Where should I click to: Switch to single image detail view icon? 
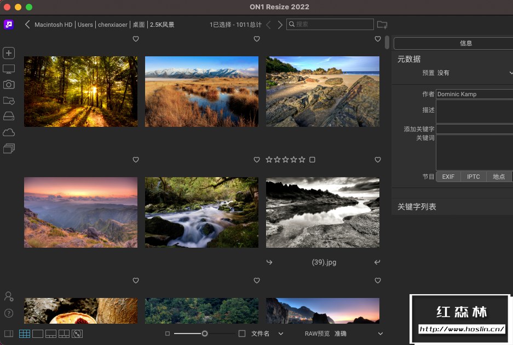pyautogui.click(x=38, y=334)
